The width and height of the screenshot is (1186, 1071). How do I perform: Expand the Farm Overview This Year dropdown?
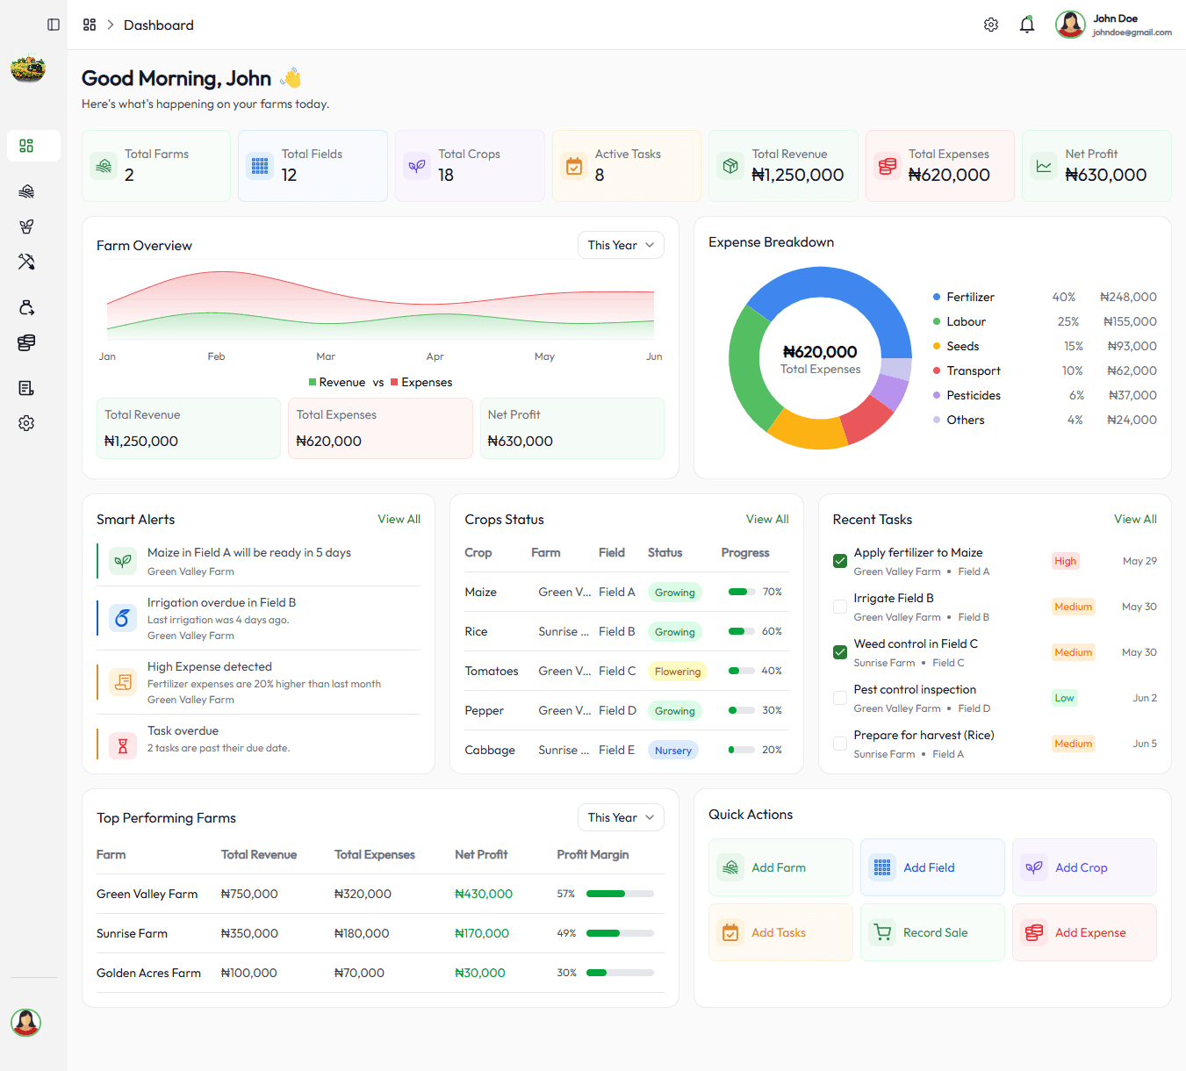[621, 245]
